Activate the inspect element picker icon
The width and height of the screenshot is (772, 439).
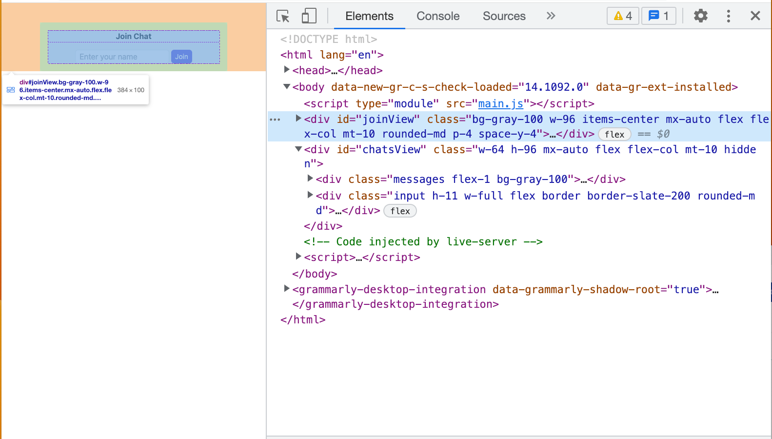283,16
